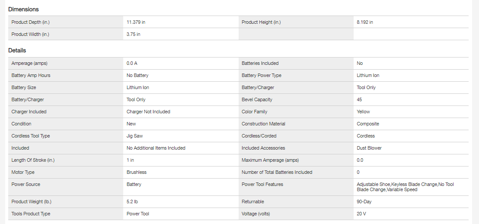Click the Power Tool Features label
Image resolution: width=479 pixels, height=224 pixels.
click(262, 184)
